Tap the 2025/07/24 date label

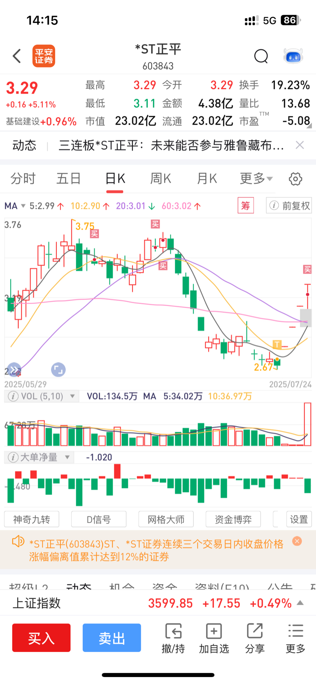(290, 384)
